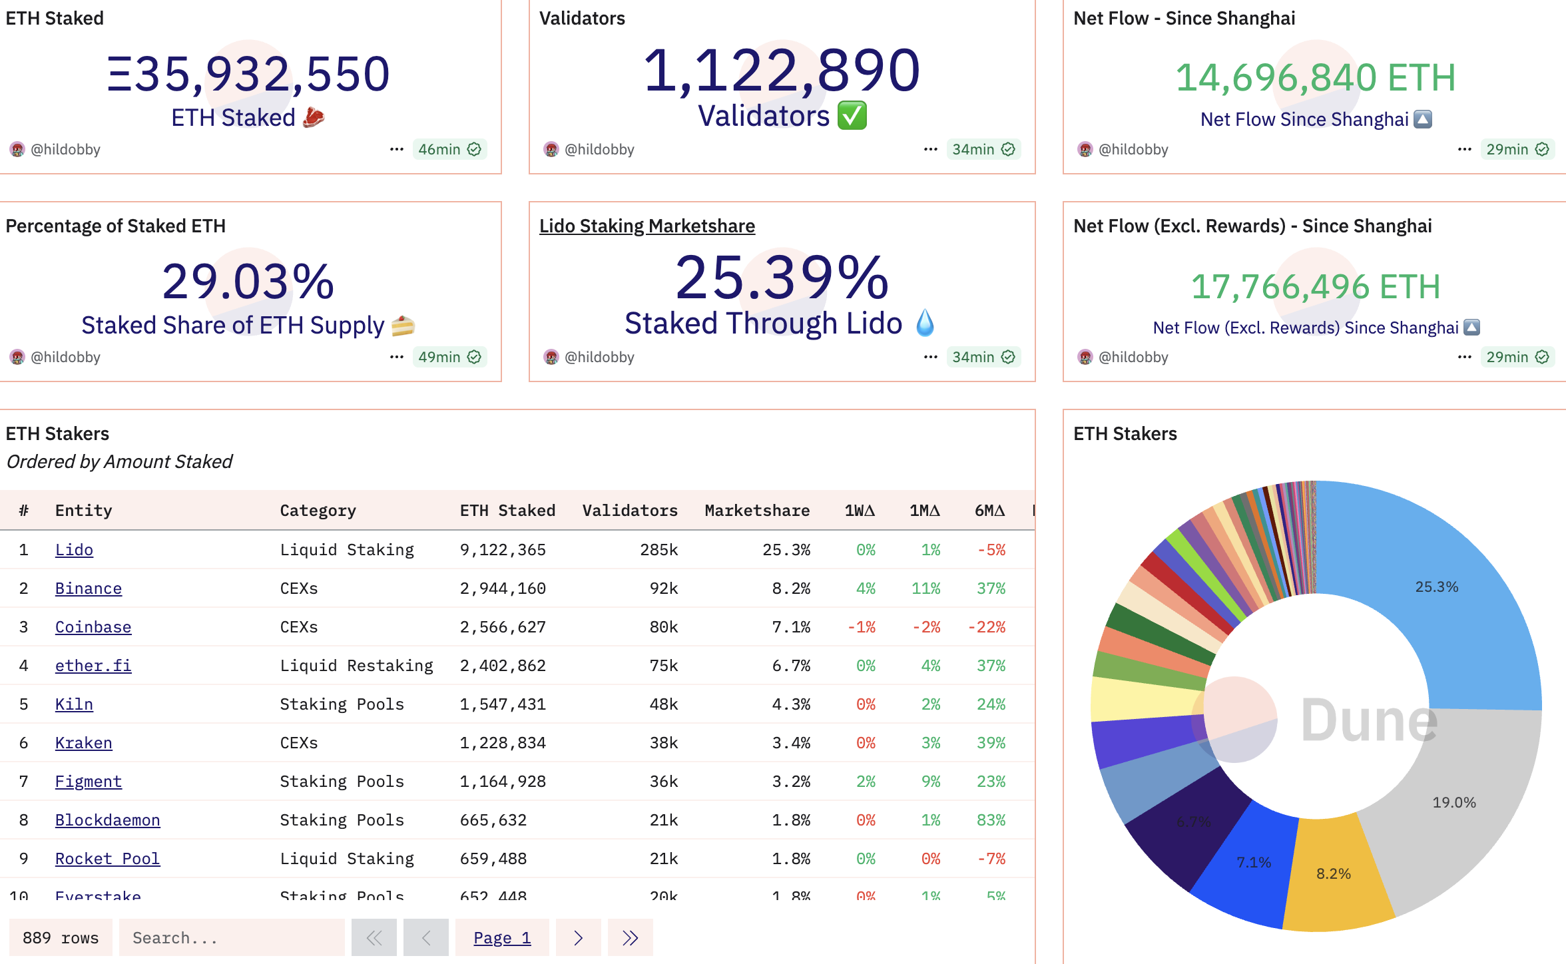1566x964 pixels.
Task: Jump to last page with double-chevron button
Action: [x=630, y=937]
